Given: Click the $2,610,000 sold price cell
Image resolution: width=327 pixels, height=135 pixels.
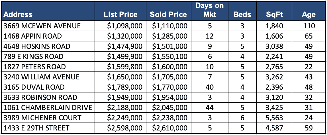Looking at the screenshot, I should click(170, 128).
